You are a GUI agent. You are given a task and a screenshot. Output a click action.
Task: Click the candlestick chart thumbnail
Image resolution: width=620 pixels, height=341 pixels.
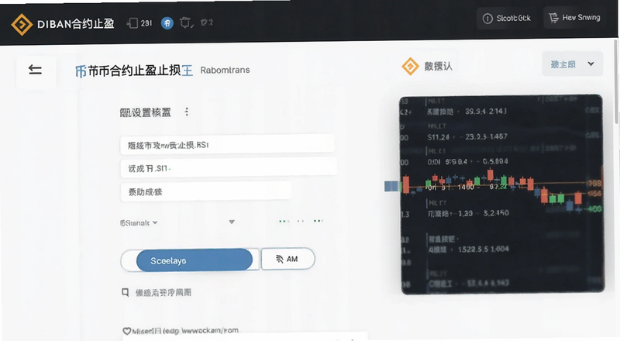501,195
